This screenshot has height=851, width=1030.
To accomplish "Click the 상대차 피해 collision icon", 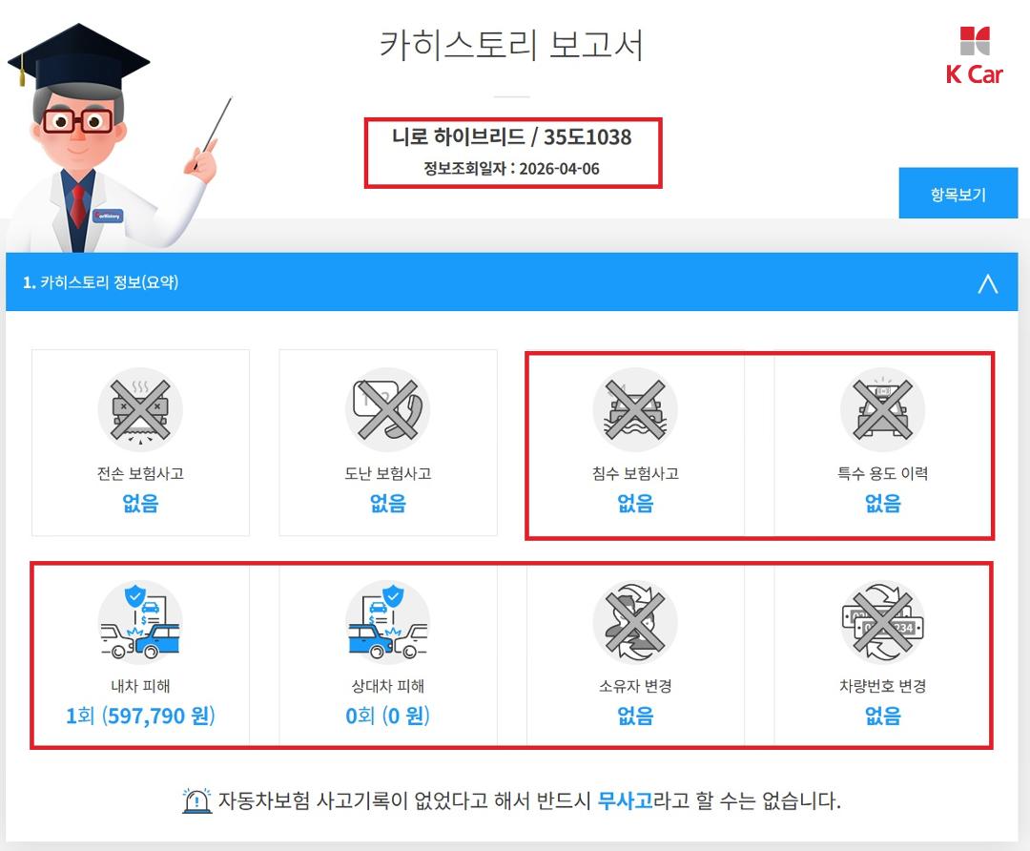I will (x=387, y=622).
